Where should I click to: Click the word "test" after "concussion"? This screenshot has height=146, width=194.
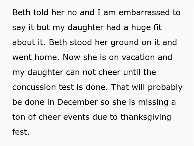pos(66,87)
